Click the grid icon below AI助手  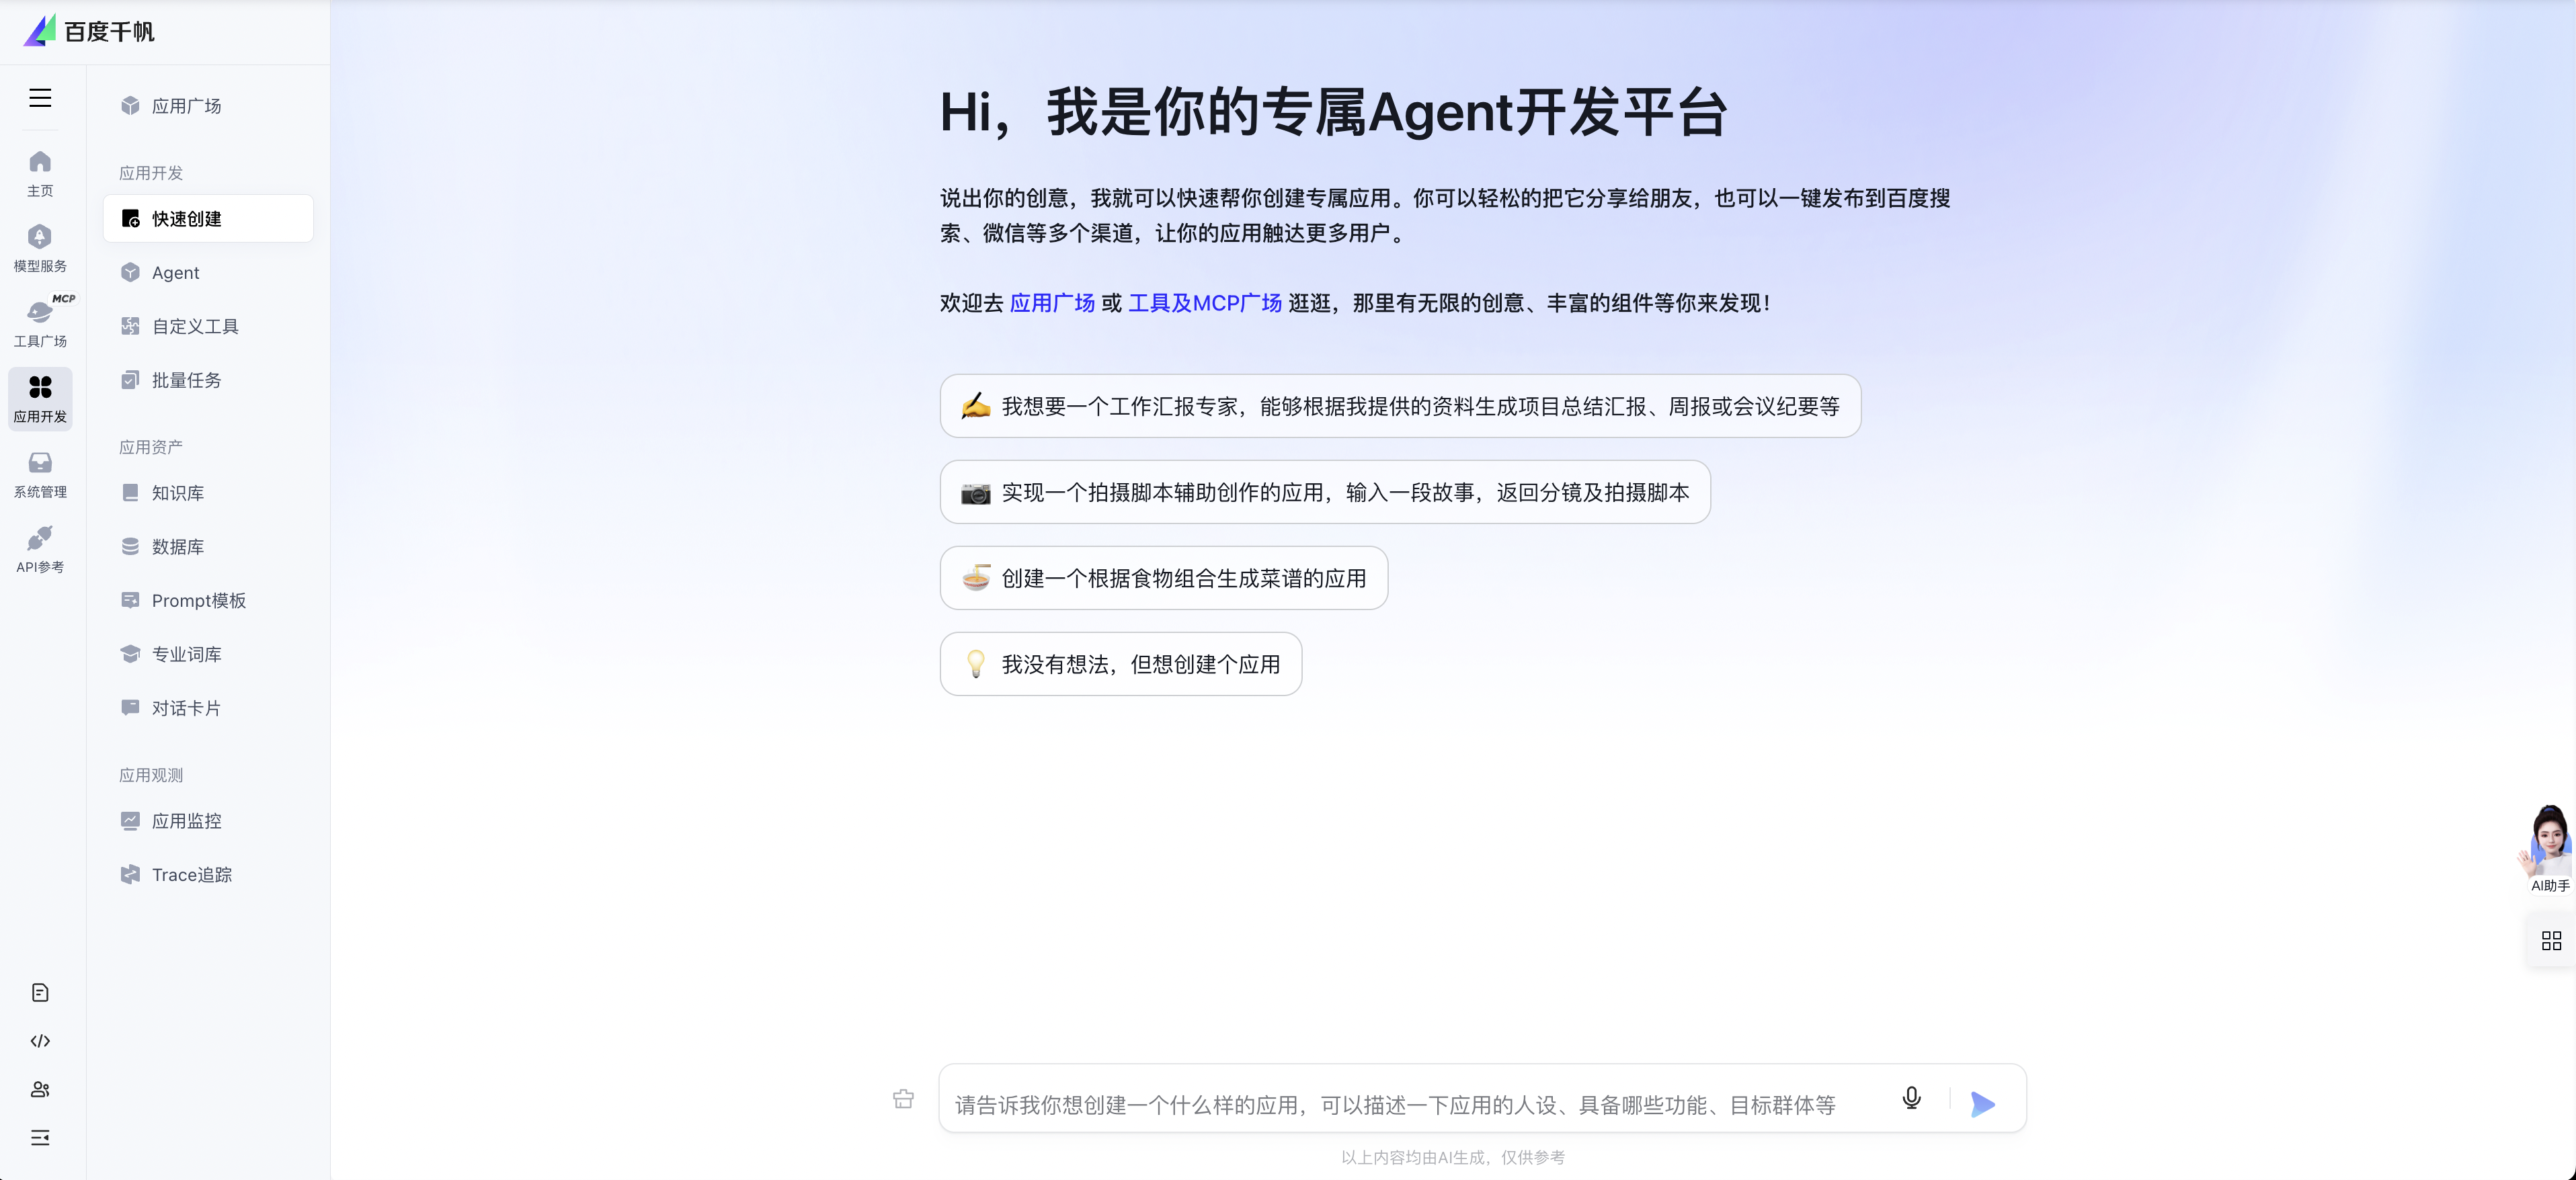pos(2551,941)
